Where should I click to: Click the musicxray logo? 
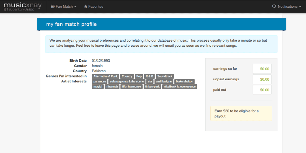point(23,7)
